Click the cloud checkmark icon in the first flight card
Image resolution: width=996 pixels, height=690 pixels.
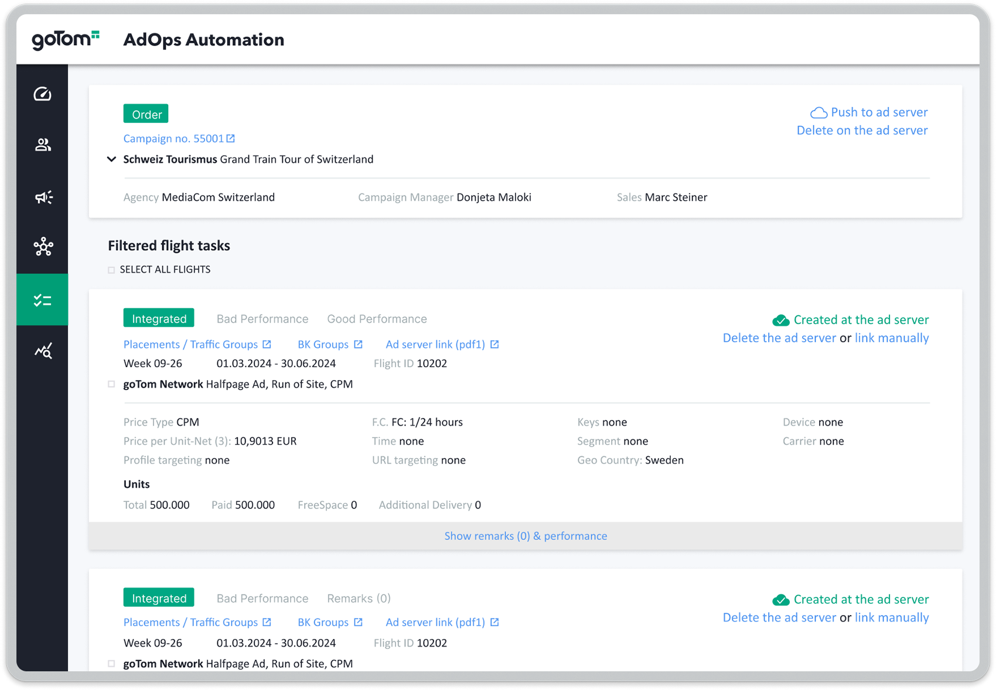point(781,320)
